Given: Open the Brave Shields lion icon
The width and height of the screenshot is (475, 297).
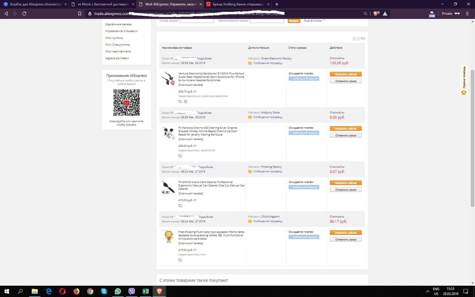Looking at the screenshot, I should click(x=376, y=14).
